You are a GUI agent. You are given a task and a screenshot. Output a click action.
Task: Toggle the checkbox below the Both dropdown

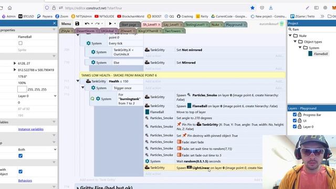[20, 156]
